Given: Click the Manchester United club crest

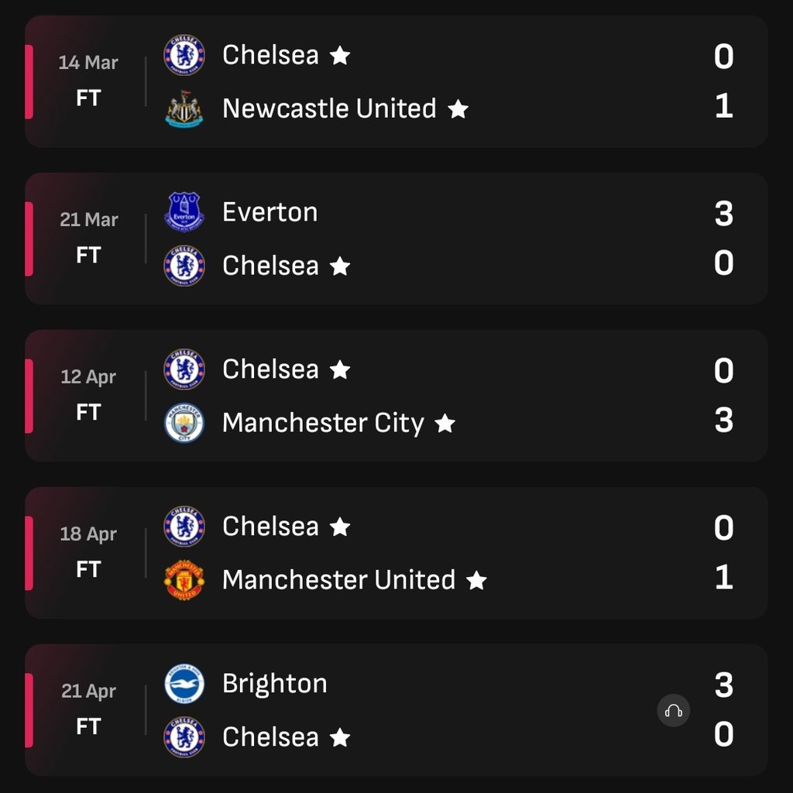Looking at the screenshot, I should pyautogui.click(x=184, y=580).
